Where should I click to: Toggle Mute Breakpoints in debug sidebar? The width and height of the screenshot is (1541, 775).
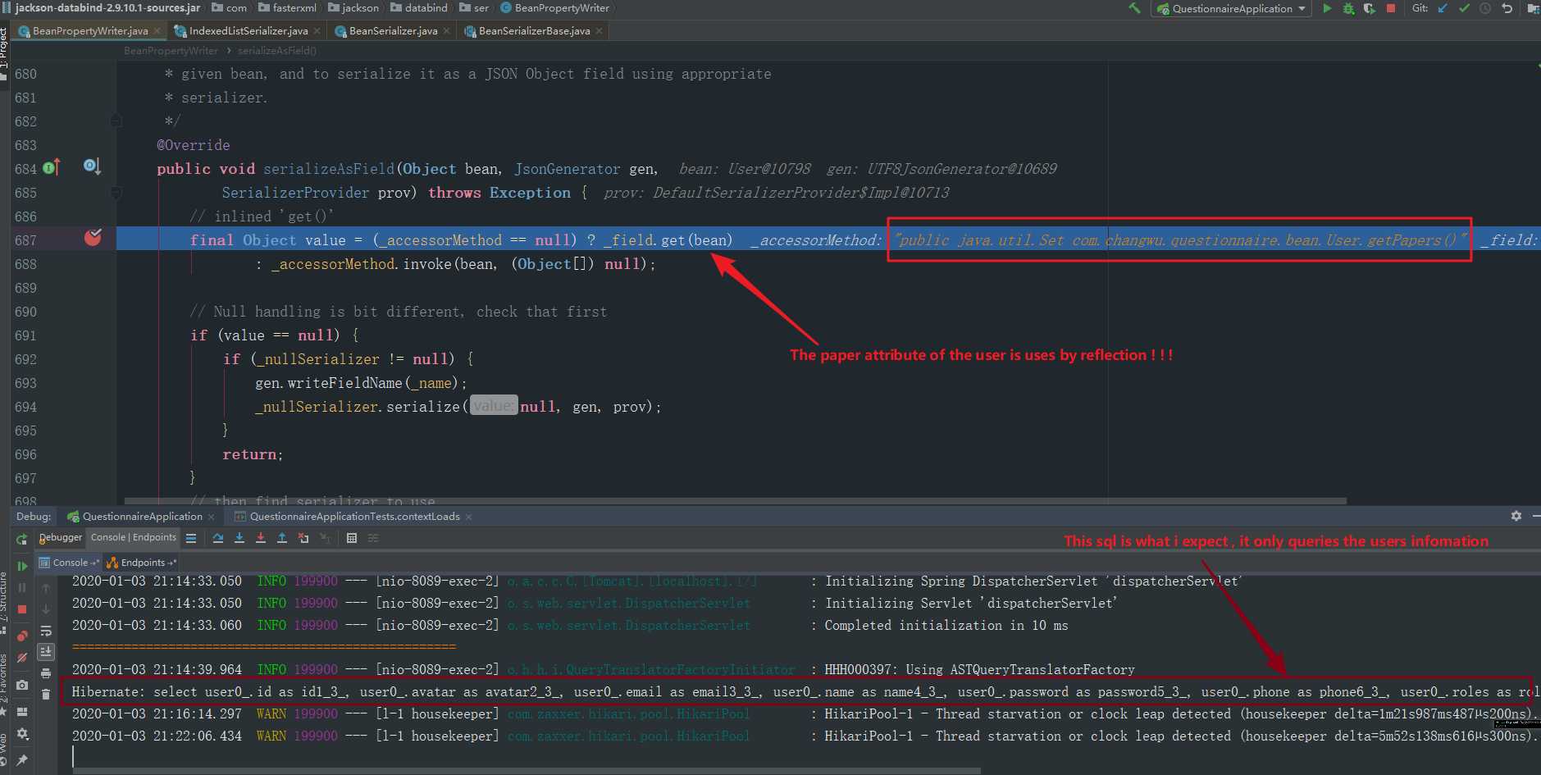[x=22, y=658]
